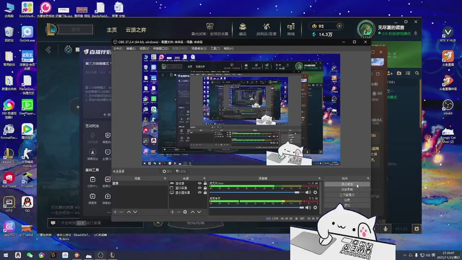Viewport: 462px width, 260px height.
Task: Toggle visibility of Window Capture source
Action: click(x=199, y=188)
